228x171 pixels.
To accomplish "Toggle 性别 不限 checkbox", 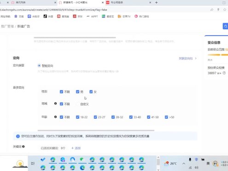I will tap(61, 92).
